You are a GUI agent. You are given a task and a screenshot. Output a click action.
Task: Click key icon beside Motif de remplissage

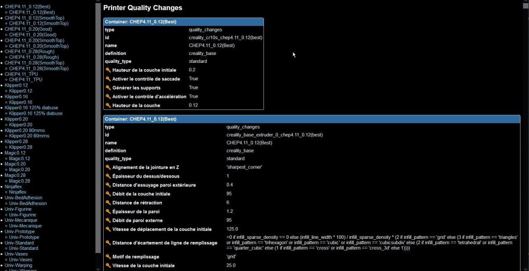point(108,257)
